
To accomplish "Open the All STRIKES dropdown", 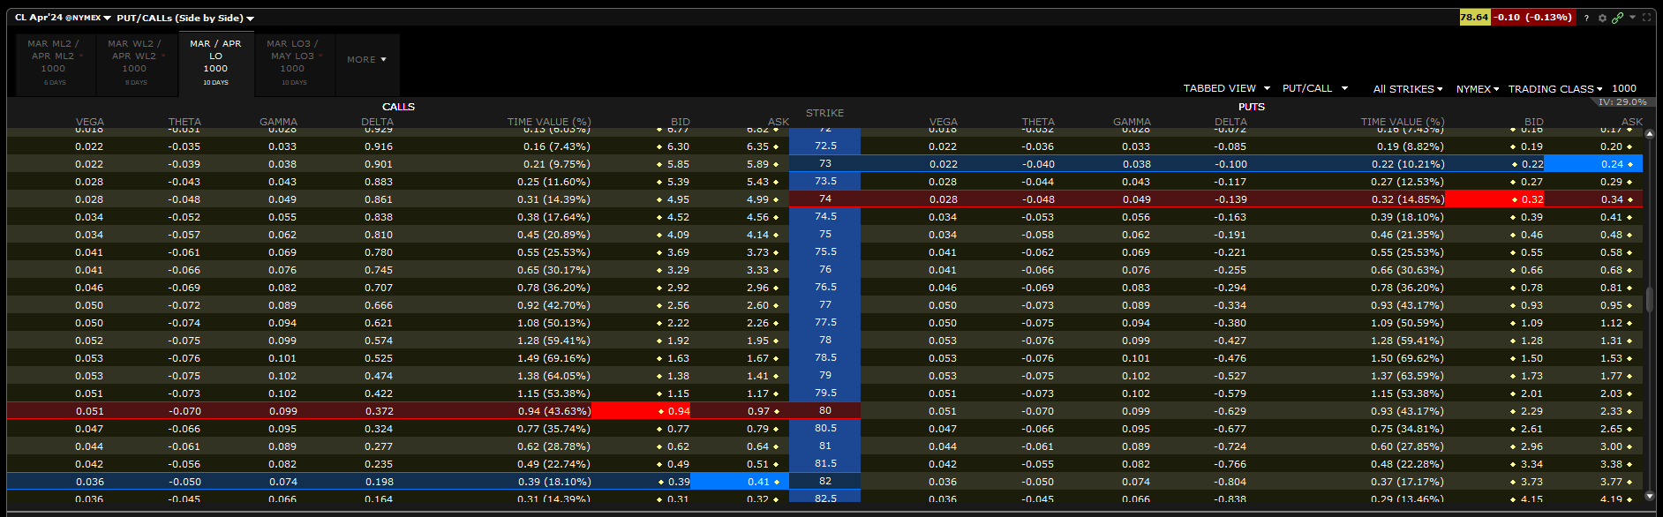I will (1408, 89).
